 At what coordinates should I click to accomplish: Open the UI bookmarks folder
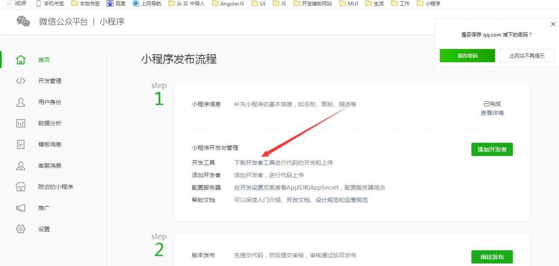(259, 3)
